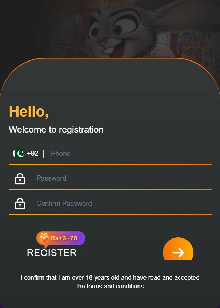Open the +92 country code selector
The image size is (220, 308).
coord(26,153)
